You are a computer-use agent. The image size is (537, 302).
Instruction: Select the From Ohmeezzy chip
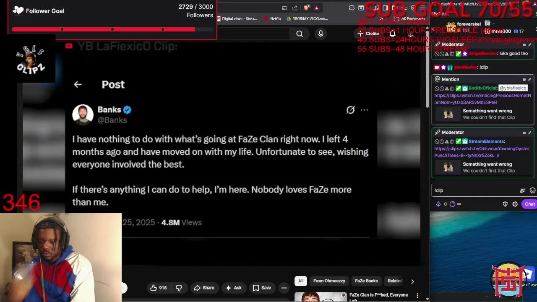[x=329, y=281]
